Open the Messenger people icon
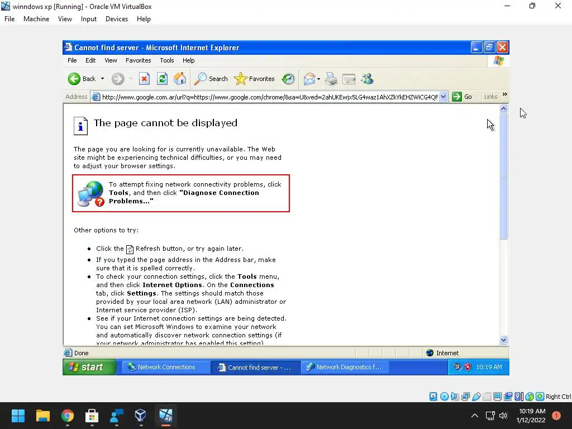 368,79
